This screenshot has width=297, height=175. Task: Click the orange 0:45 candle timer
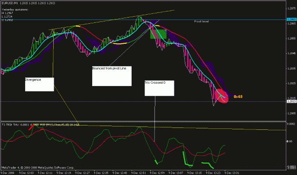pos(238,97)
